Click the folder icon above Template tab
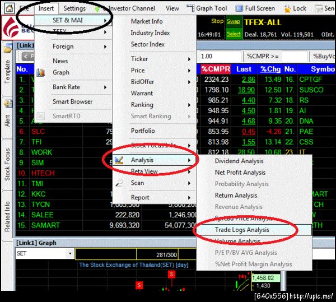This screenshot has width=336, height=302. [8, 48]
